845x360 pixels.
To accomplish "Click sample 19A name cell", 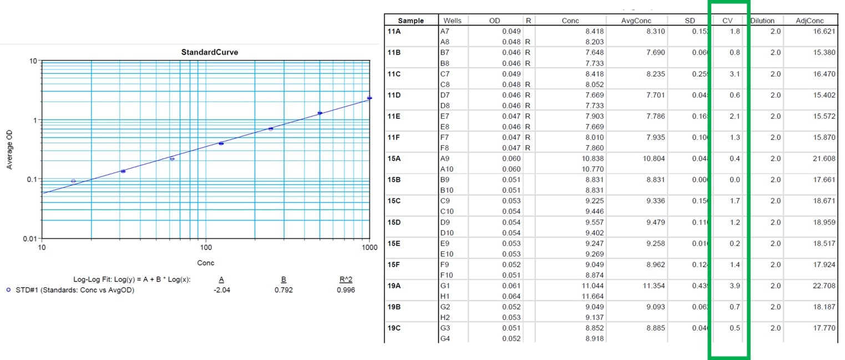I will (x=394, y=286).
